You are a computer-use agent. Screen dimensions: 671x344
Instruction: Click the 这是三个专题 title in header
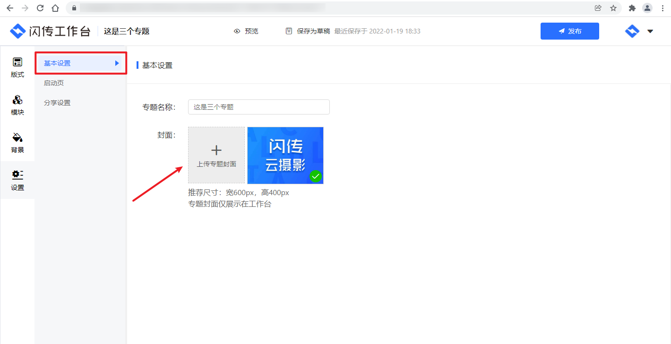tap(127, 31)
